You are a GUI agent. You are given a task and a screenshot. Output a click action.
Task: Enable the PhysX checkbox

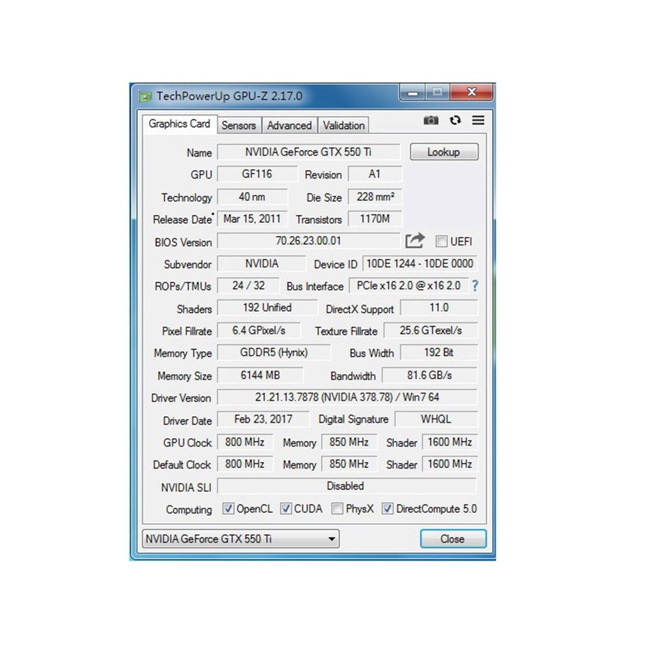(337, 509)
